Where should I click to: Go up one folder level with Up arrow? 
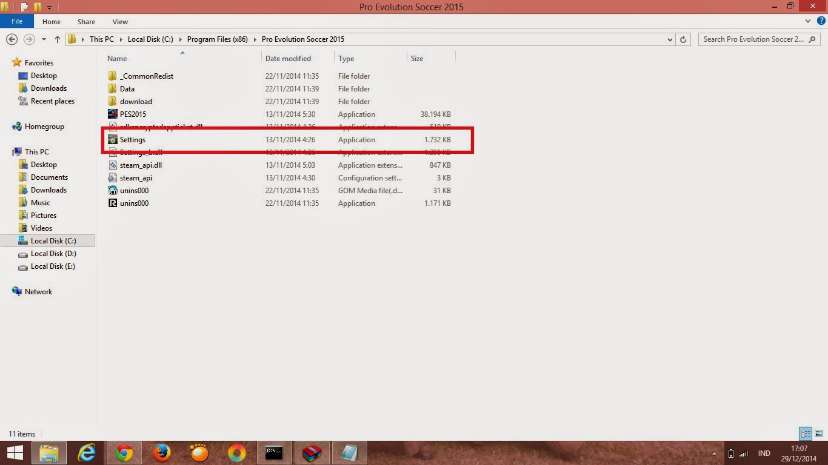coord(58,39)
